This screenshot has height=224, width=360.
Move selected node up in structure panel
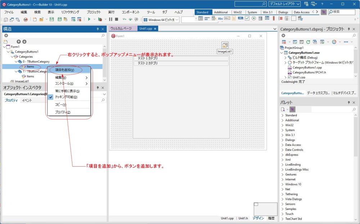[x=19, y=41]
